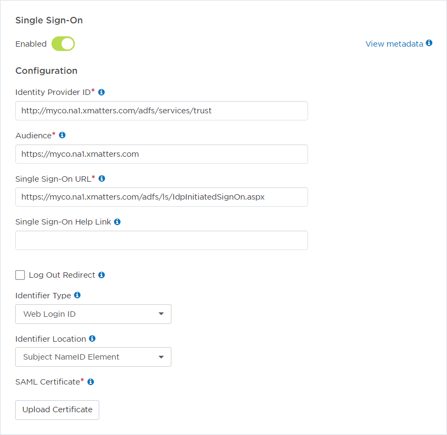Click info icon next to View metadata
Viewport: 447px width, 435px height.
tap(429, 43)
